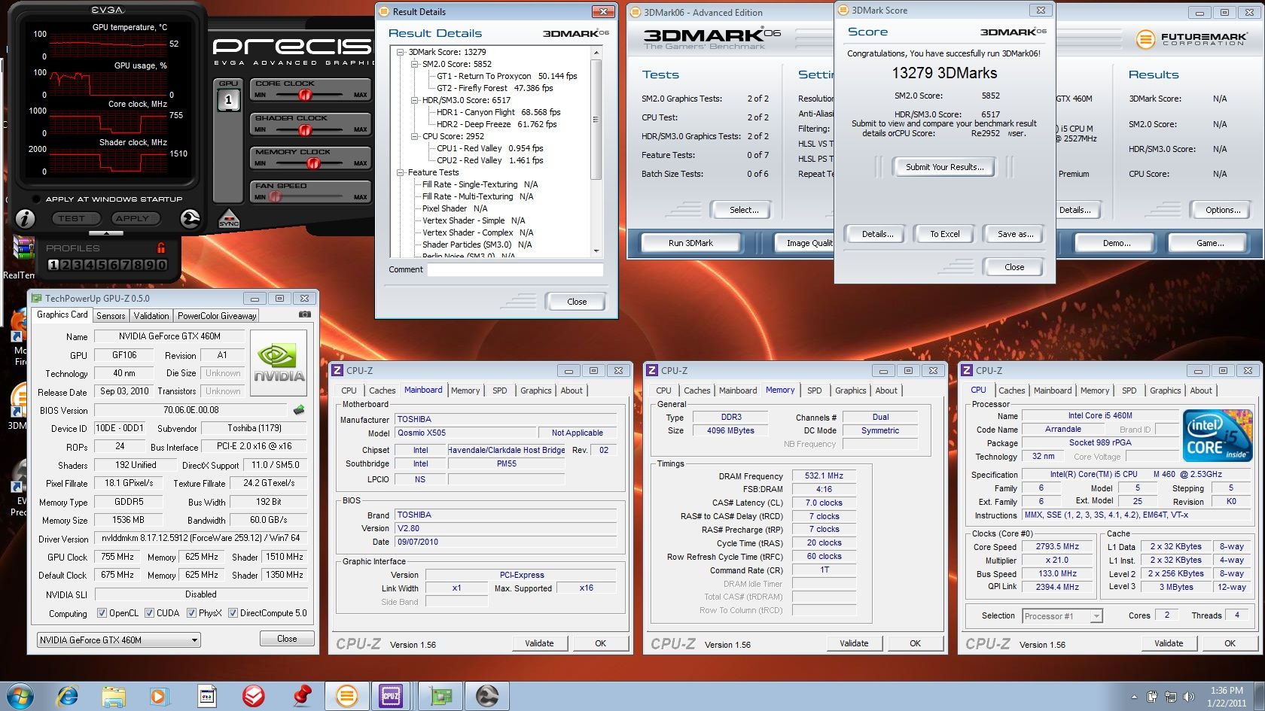Image resolution: width=1265 pixels, height=711 pixels.
Task: Select GT1 - Return To Proxycon result row
Action: point(507,76)
